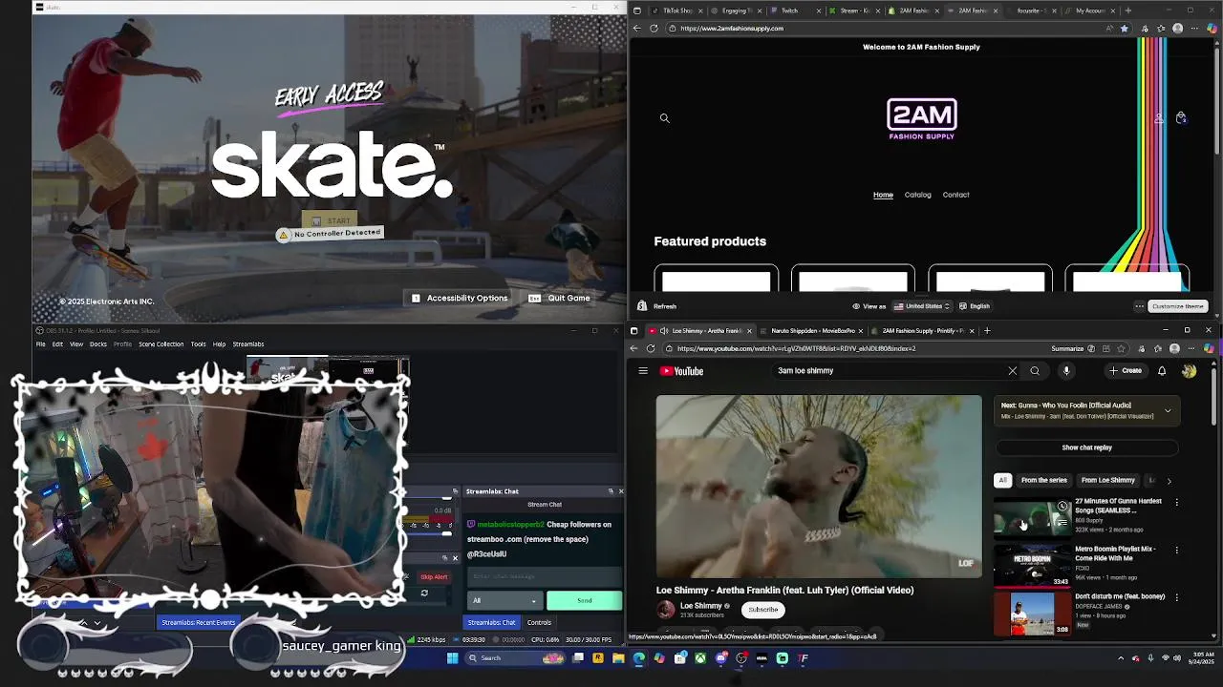Click the YouTube search input field

pyautogui.click(x=887, y=371)
